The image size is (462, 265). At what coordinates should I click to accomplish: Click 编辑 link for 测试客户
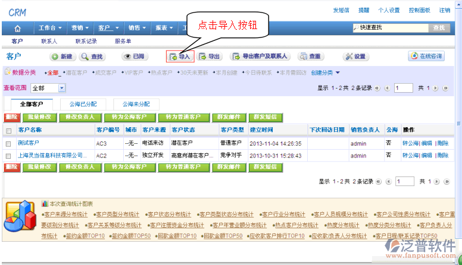pos(427,143)
